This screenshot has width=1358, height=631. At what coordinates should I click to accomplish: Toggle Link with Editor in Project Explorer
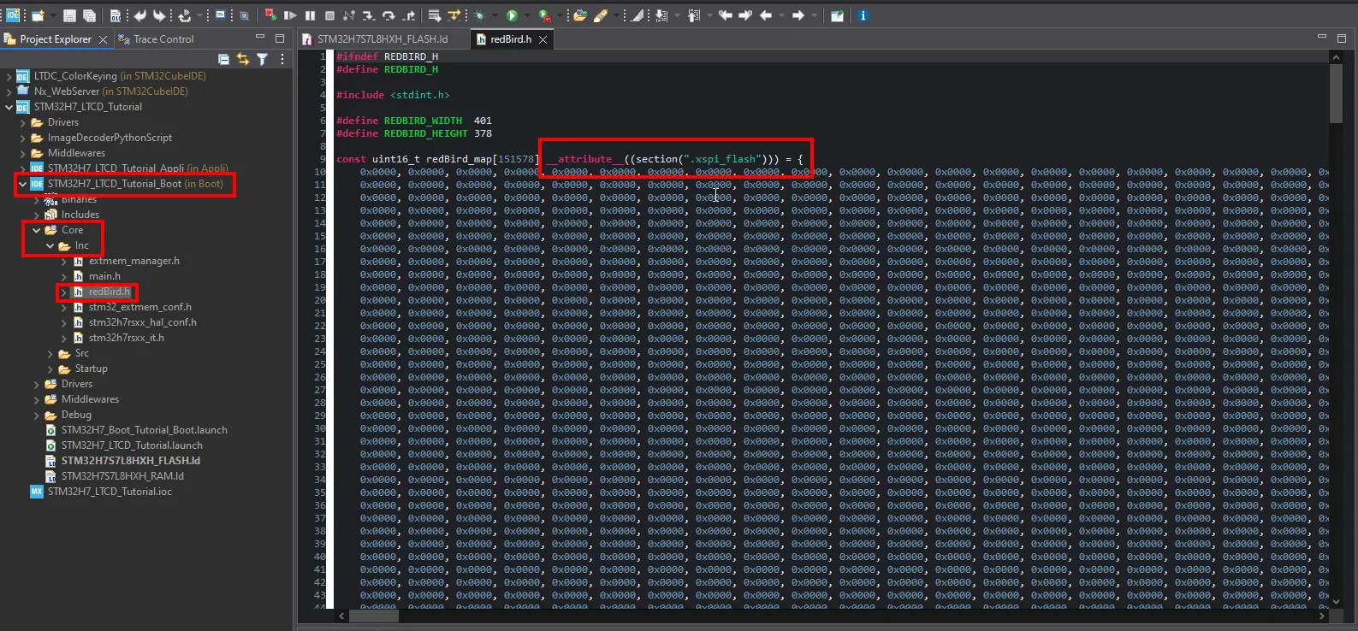click(x=243, y=59)
